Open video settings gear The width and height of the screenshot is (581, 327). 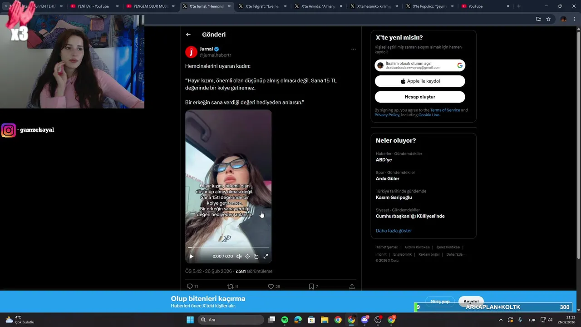point(247,257)
